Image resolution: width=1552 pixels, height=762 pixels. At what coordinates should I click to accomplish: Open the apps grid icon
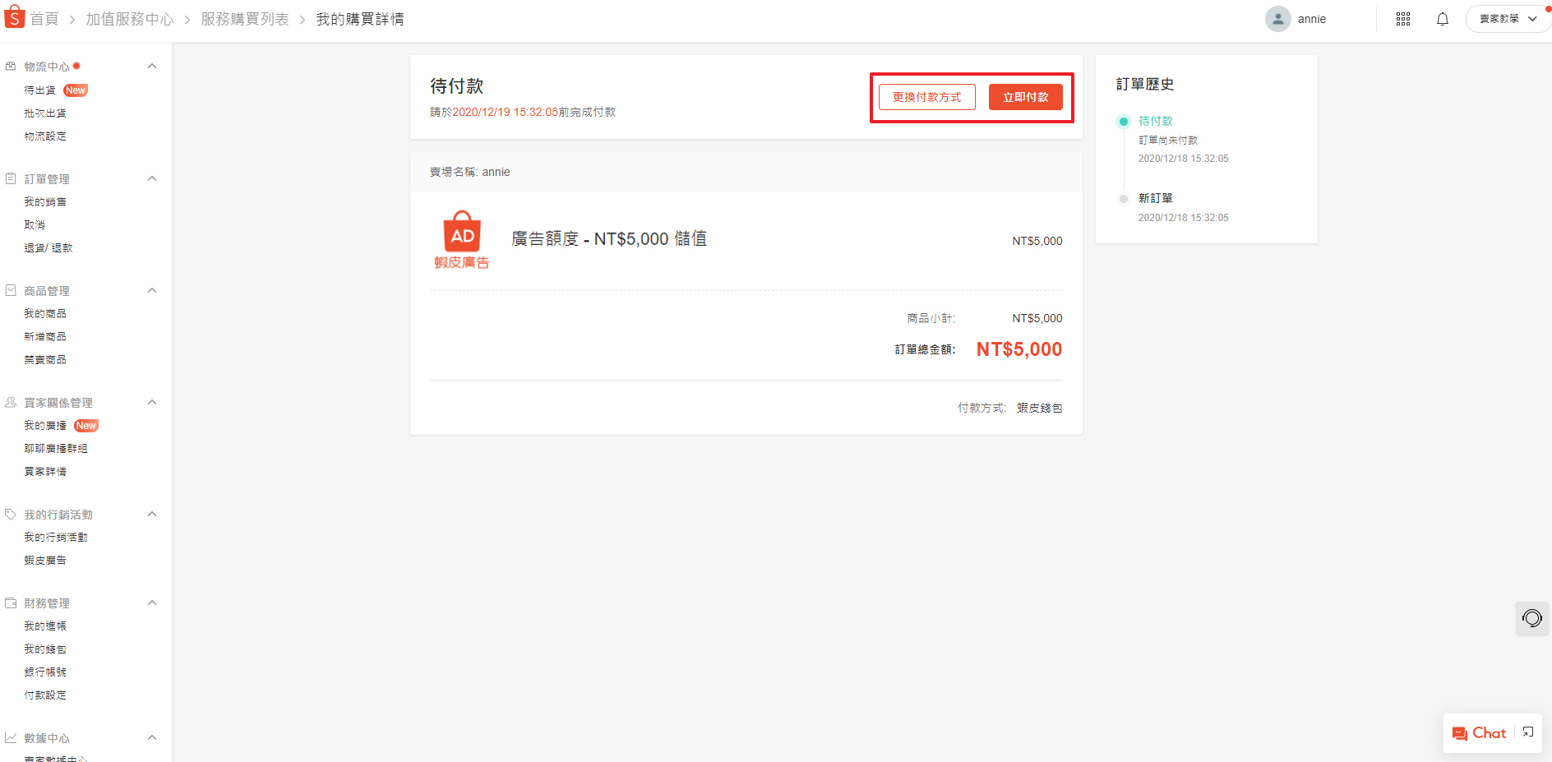pyautogui.click(x=1403, y=19)
